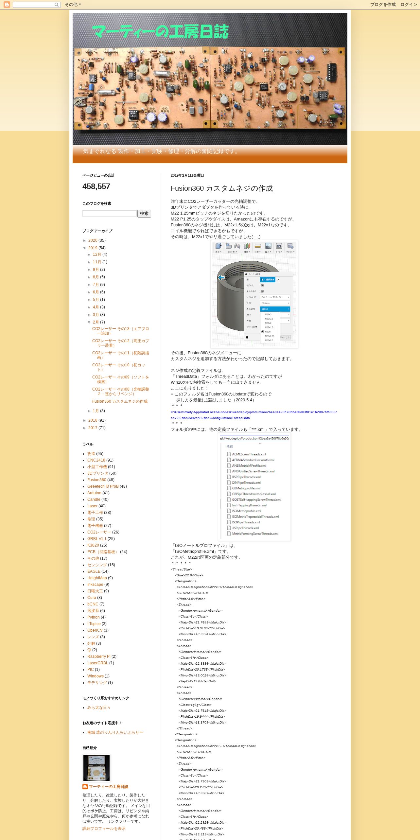Click the ThreadData folder path link
Screen dimensions: 420x840
pyautogui.click(x=254, y=415)
